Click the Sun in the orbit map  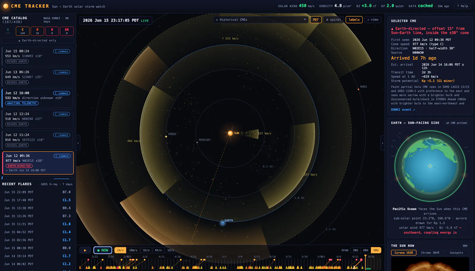(230, 133)
